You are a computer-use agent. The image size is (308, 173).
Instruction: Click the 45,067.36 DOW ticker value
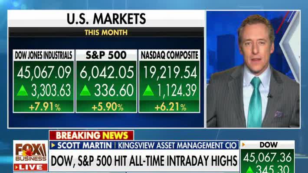click(267, 157)
